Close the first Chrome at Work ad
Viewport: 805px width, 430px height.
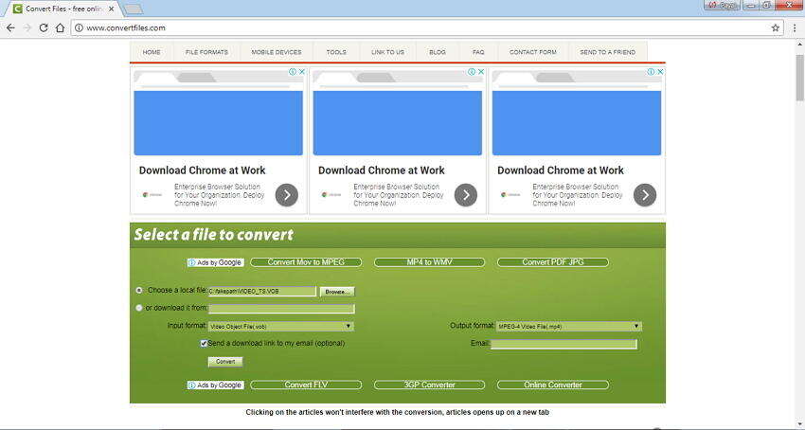302,72
